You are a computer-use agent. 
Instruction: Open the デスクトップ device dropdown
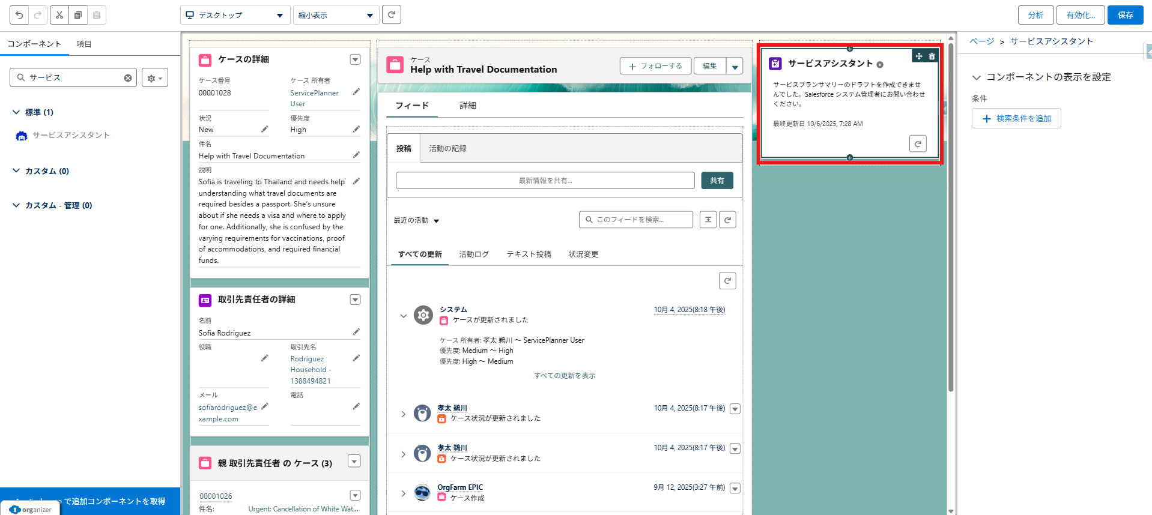tap(235, 15)
